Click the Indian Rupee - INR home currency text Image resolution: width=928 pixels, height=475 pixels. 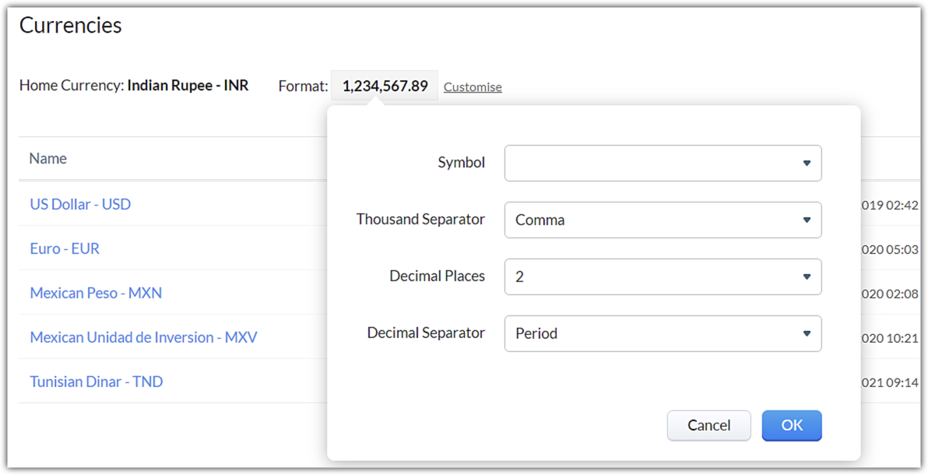click(188, 85)
